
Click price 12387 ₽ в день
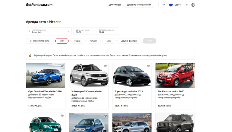click(x=121, y=106)
